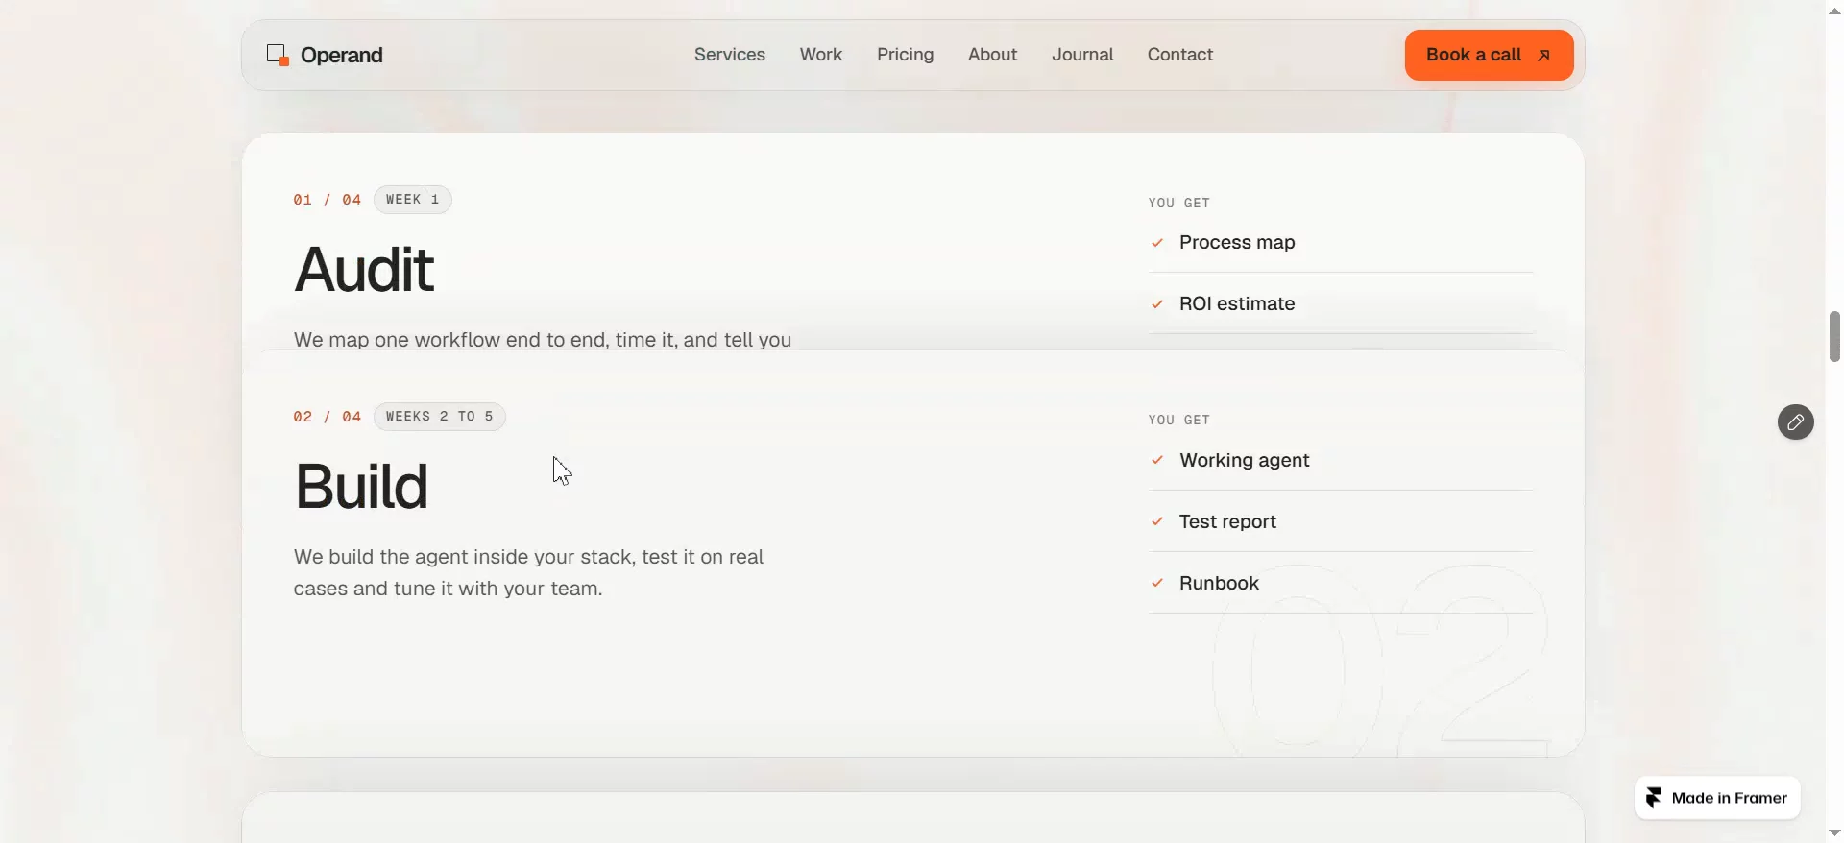Click the scrollbar down arrow
This screenshot has width=1844, height=843.
[x=1834, y=832]
